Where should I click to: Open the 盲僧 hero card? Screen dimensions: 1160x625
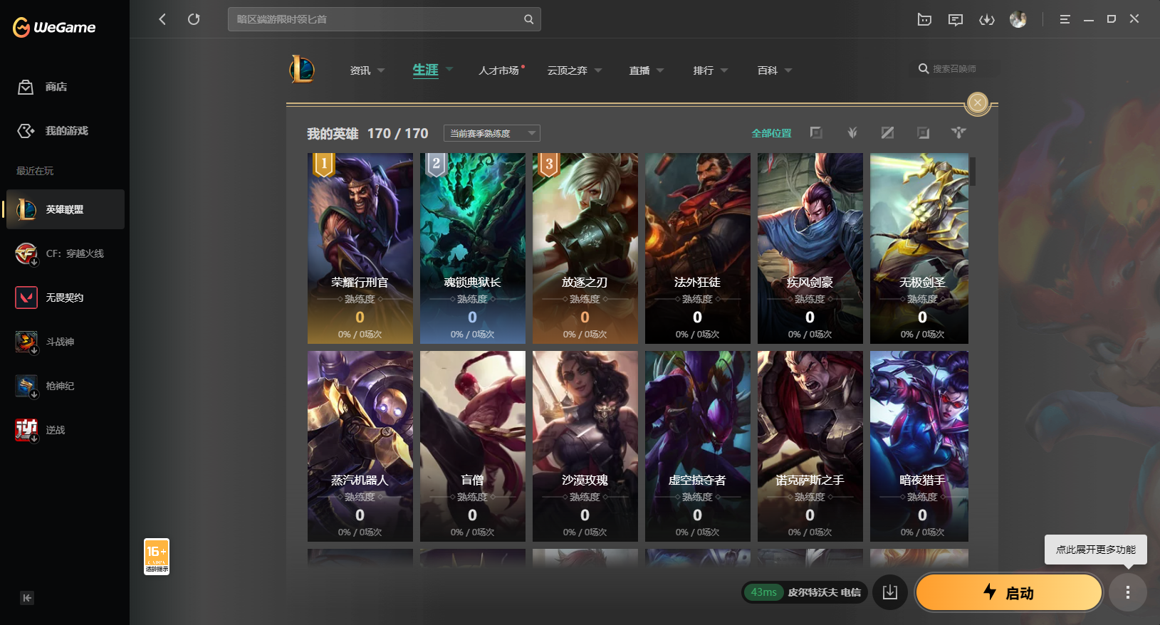point(473,446)
